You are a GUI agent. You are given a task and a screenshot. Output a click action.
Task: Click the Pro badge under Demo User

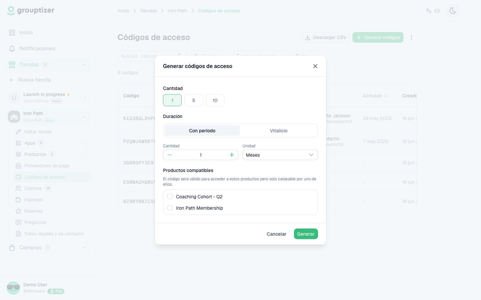pos(56,291)
